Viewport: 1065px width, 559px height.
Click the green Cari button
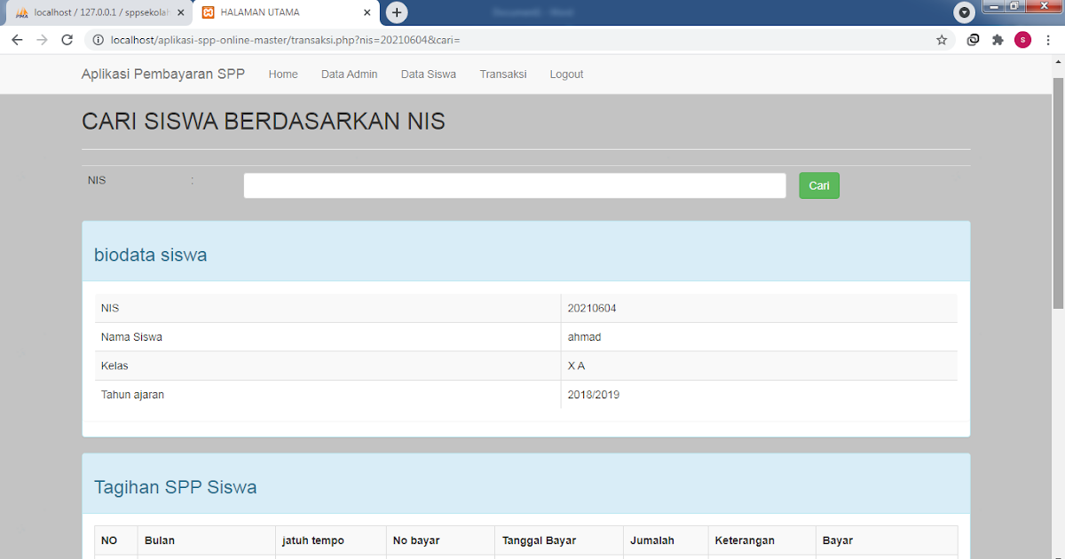(x=818, y=185)
